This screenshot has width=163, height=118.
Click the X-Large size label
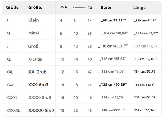pyautogui.click(x=35, y=59)
